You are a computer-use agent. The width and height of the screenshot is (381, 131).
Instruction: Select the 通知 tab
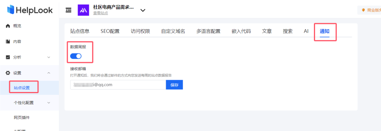[x=325, y=31]
